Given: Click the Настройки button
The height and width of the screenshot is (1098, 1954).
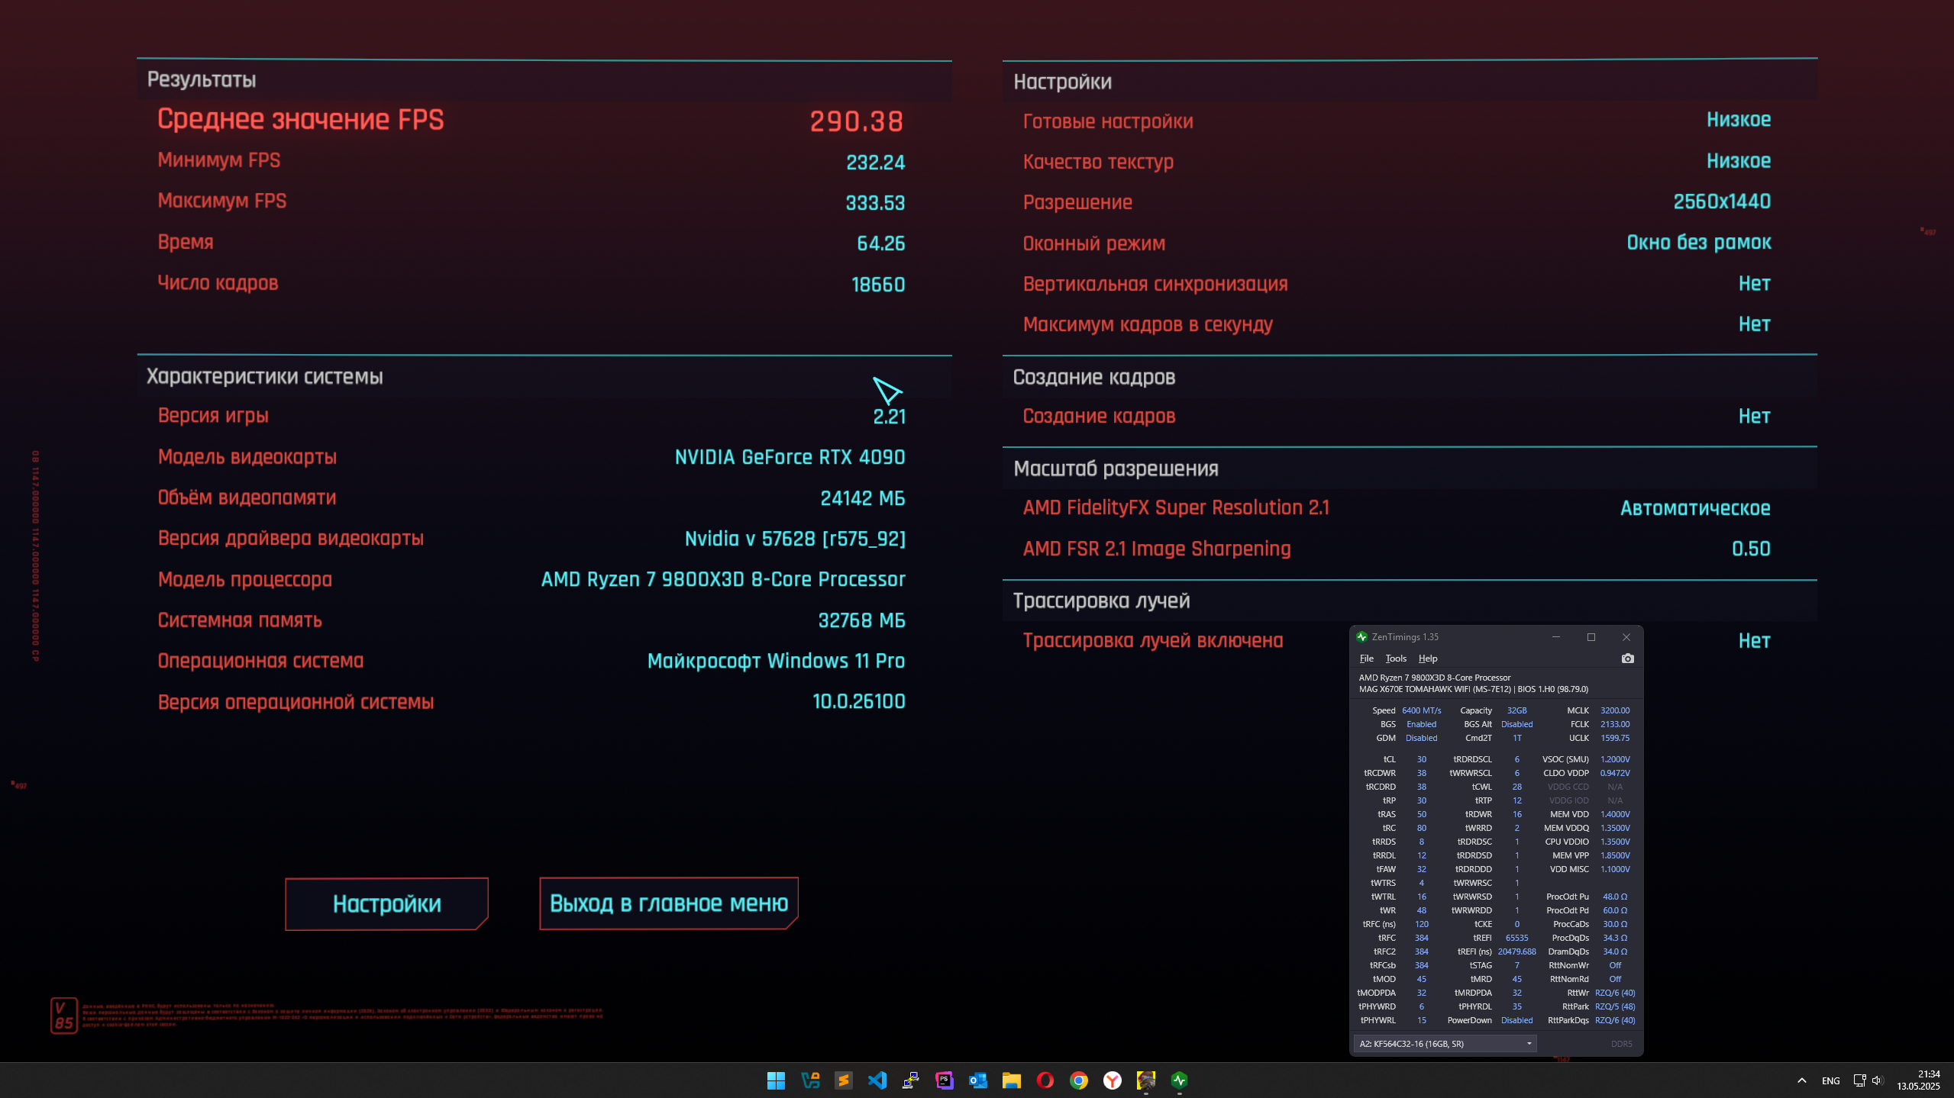Looking at the screenshot, I should [x=386, y=903].
